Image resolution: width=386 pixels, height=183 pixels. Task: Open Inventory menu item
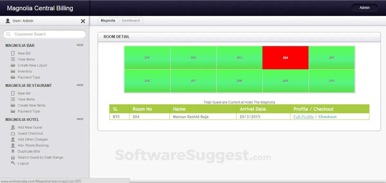click(x=25, y=71)
